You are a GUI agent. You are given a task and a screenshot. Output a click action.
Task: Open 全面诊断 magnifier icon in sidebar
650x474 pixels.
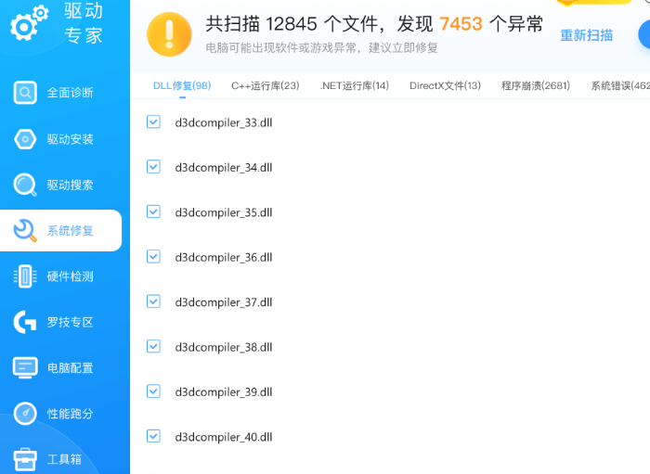[25, 93]
